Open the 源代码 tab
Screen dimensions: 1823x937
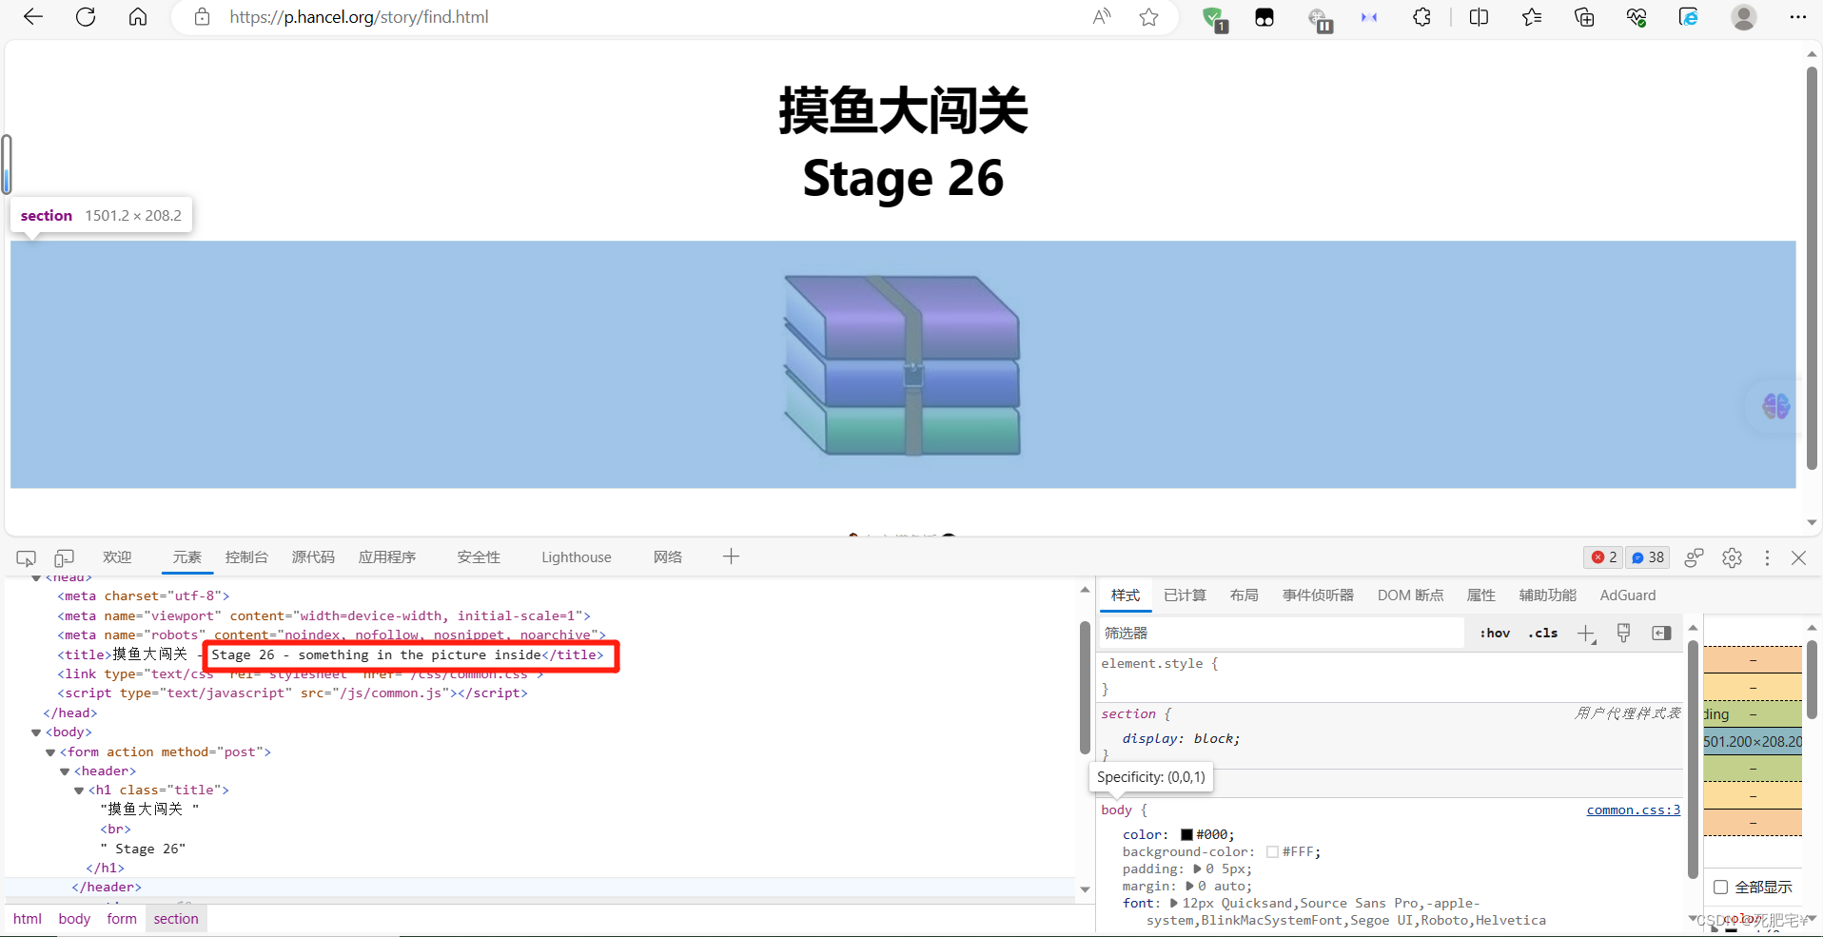point(313,557)
